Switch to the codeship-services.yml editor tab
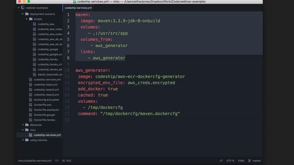This screenshot has width=294, height=165. pyautogui.click(x=78, y=8)
